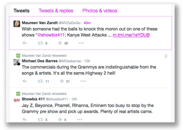Reply to Michael Des Barres' tweet
This screenshot has height=130, width=184.
coord(25,81)
